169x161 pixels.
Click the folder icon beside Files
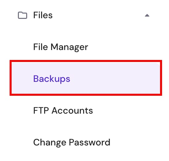coord(23,15)
